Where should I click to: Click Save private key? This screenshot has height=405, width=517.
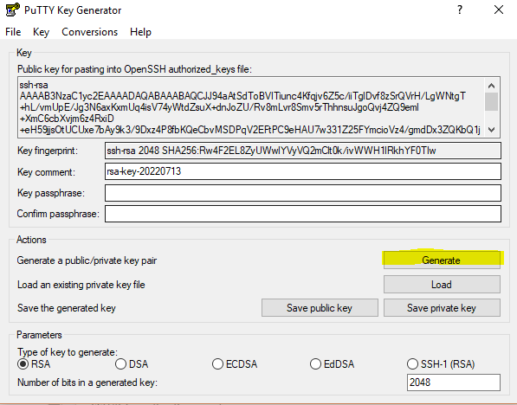[442, 308]
